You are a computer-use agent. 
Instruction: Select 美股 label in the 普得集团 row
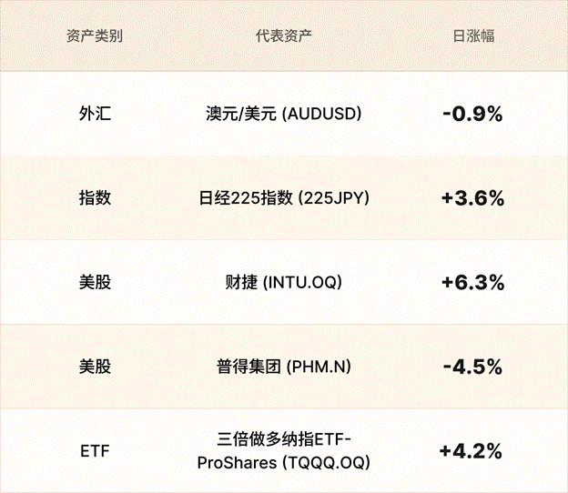(95, 367)
